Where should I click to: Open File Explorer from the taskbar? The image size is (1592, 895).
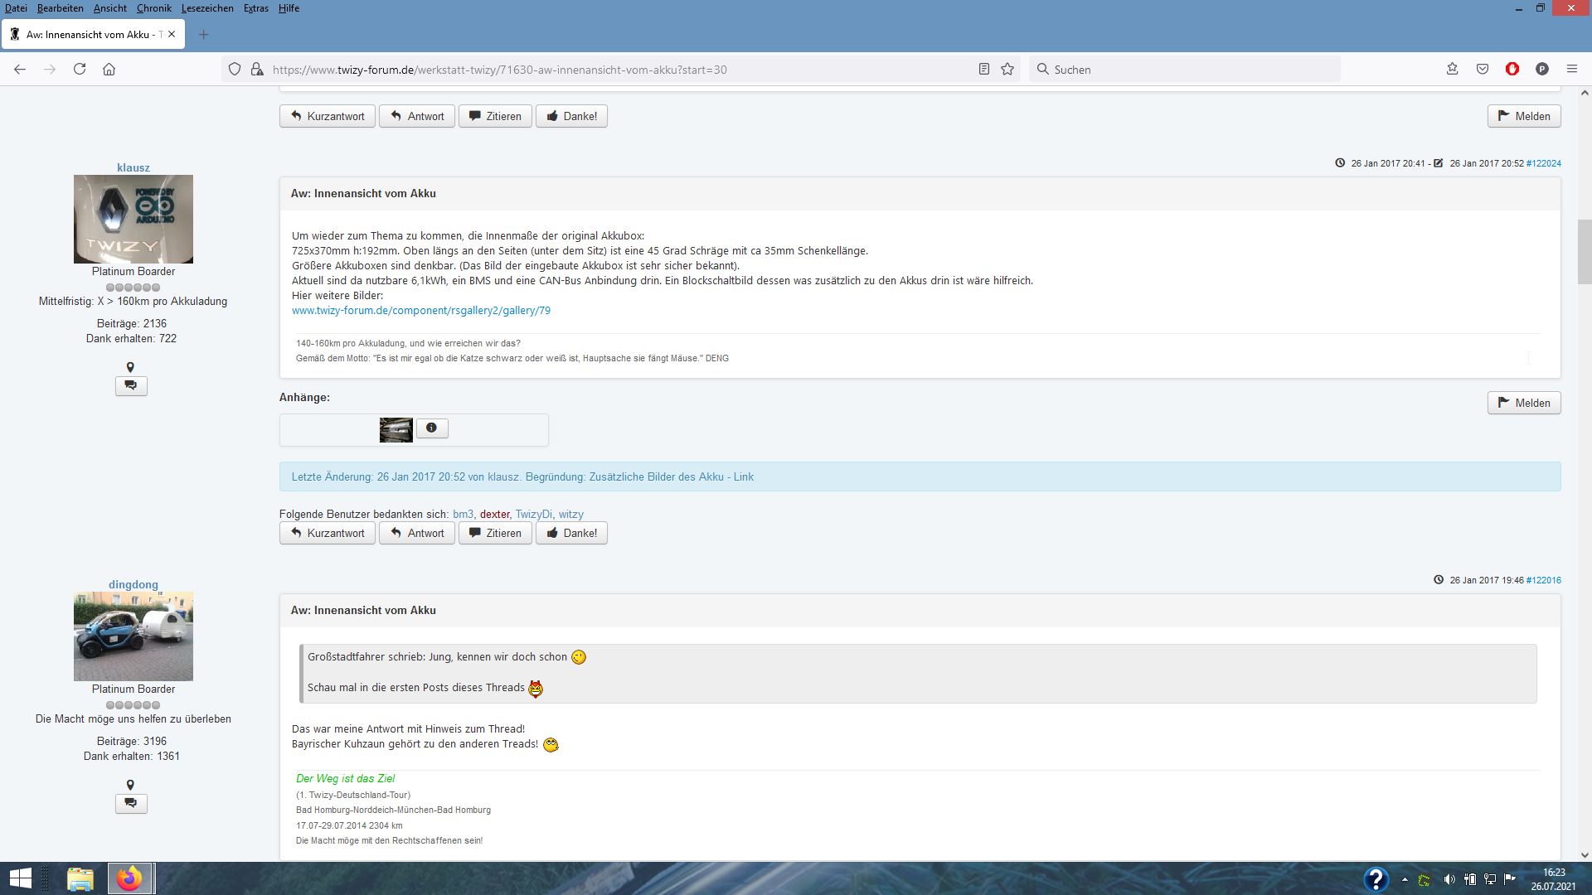(80, 878)
